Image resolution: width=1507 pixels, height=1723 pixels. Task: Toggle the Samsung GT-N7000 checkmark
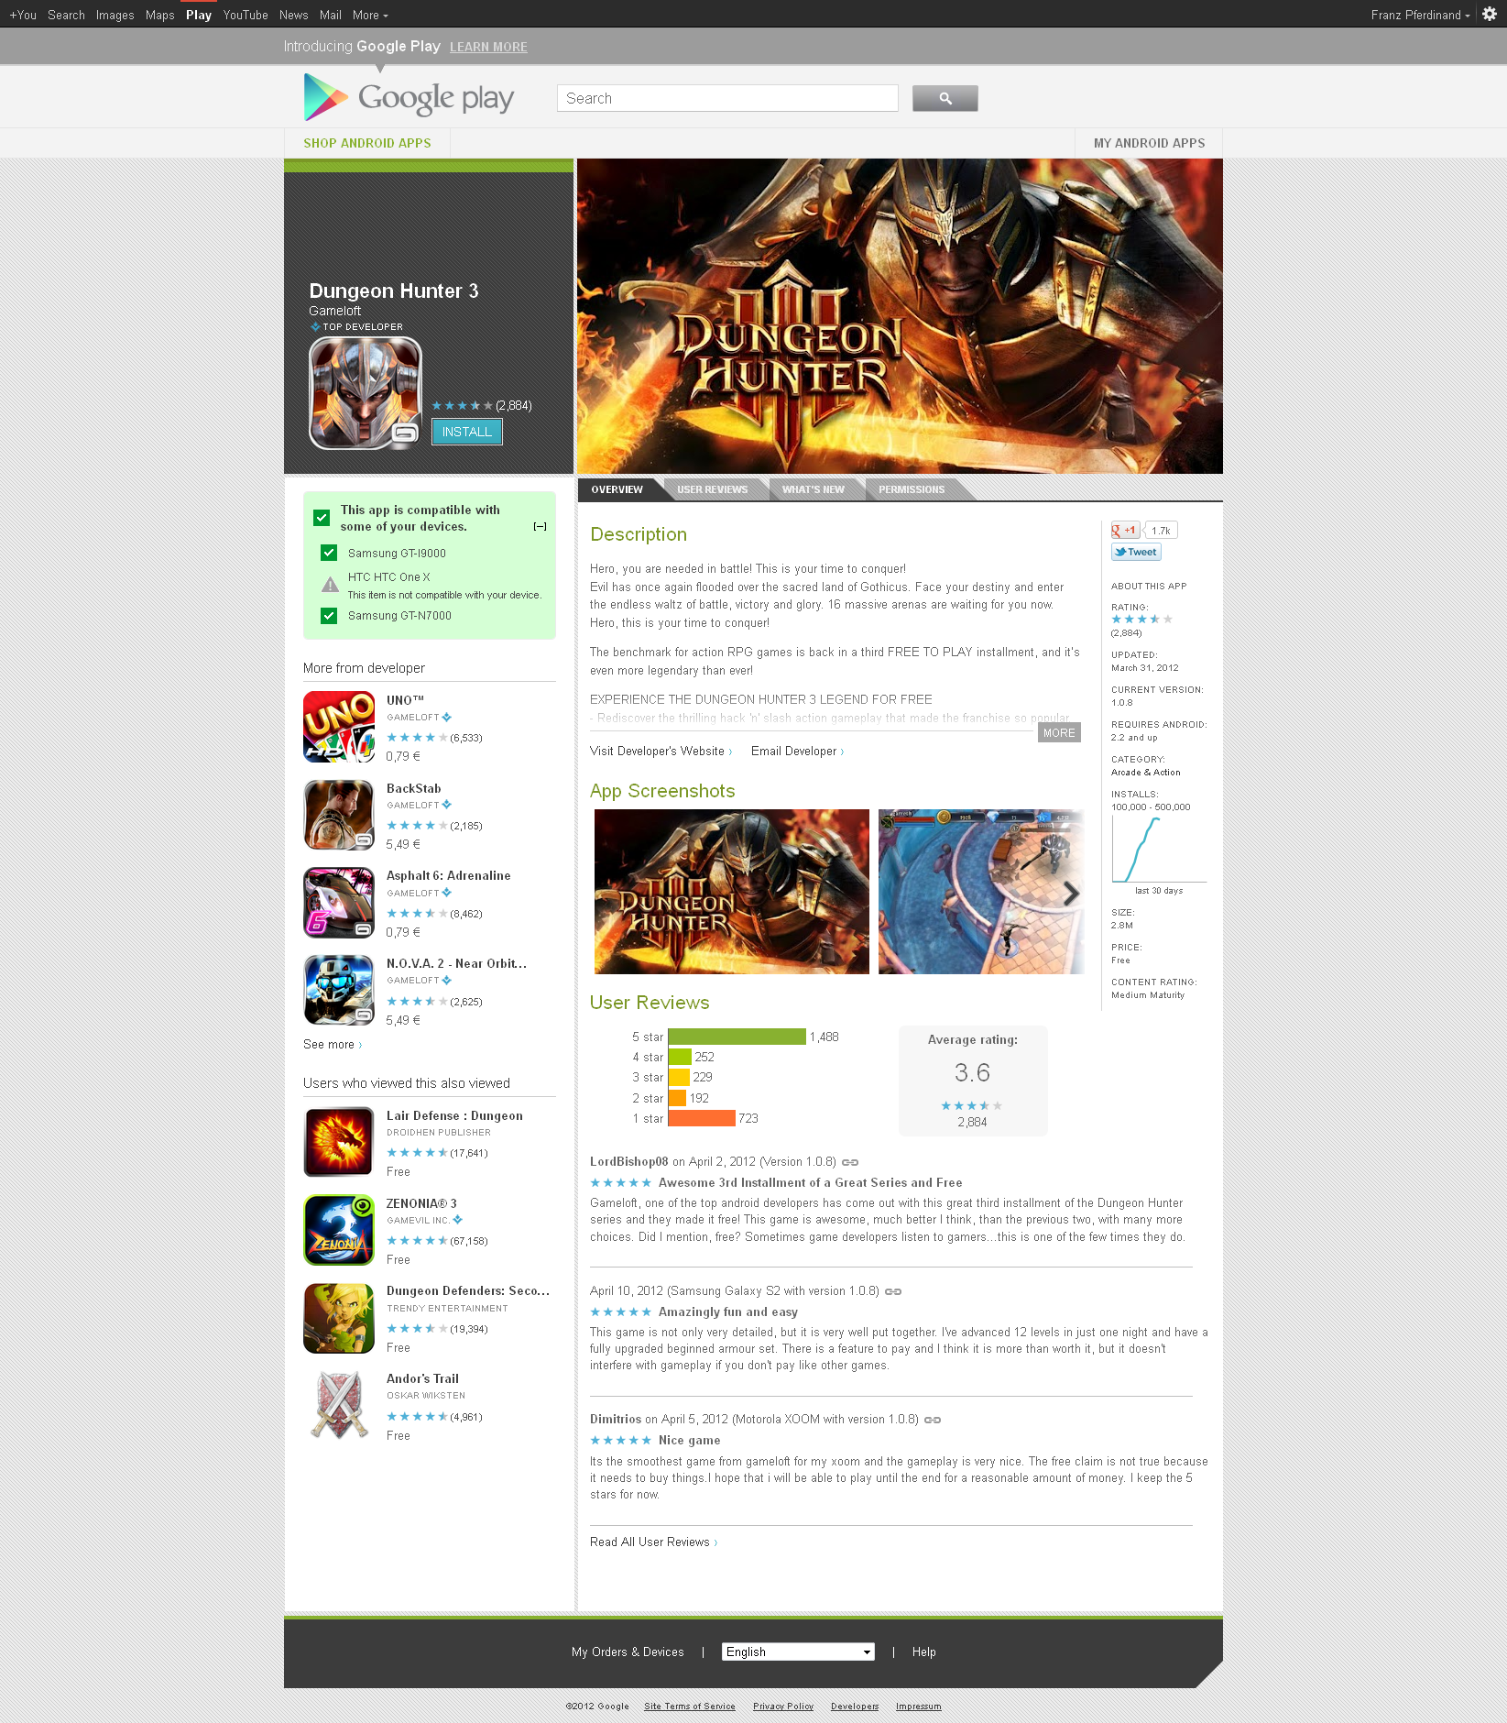click(x=329, y=615)
